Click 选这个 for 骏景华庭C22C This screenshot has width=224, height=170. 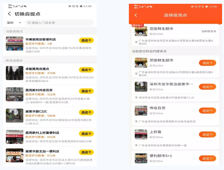pos(86,112)
